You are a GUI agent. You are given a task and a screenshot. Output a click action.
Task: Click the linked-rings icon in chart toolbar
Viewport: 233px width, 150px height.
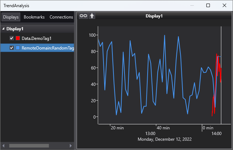point(83,16)
